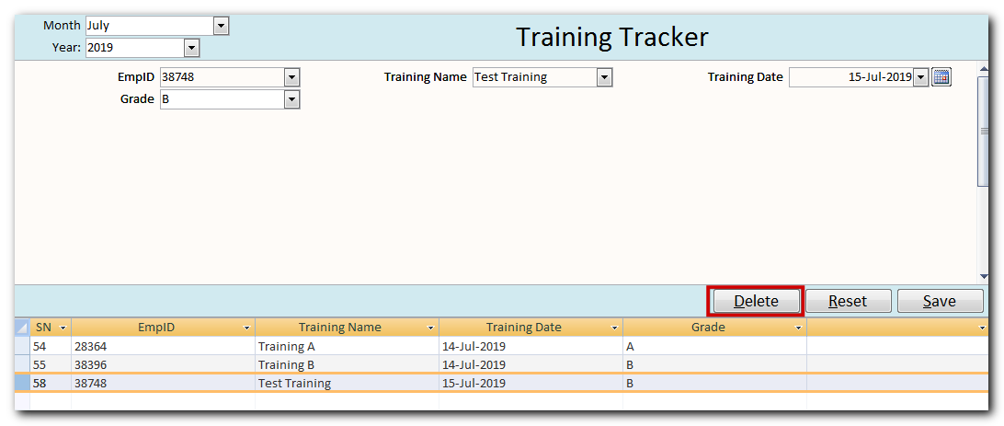1004x426 pixels.
Task: Click the scroll down arrow of form scrollbar
Action: pos(984,277)
